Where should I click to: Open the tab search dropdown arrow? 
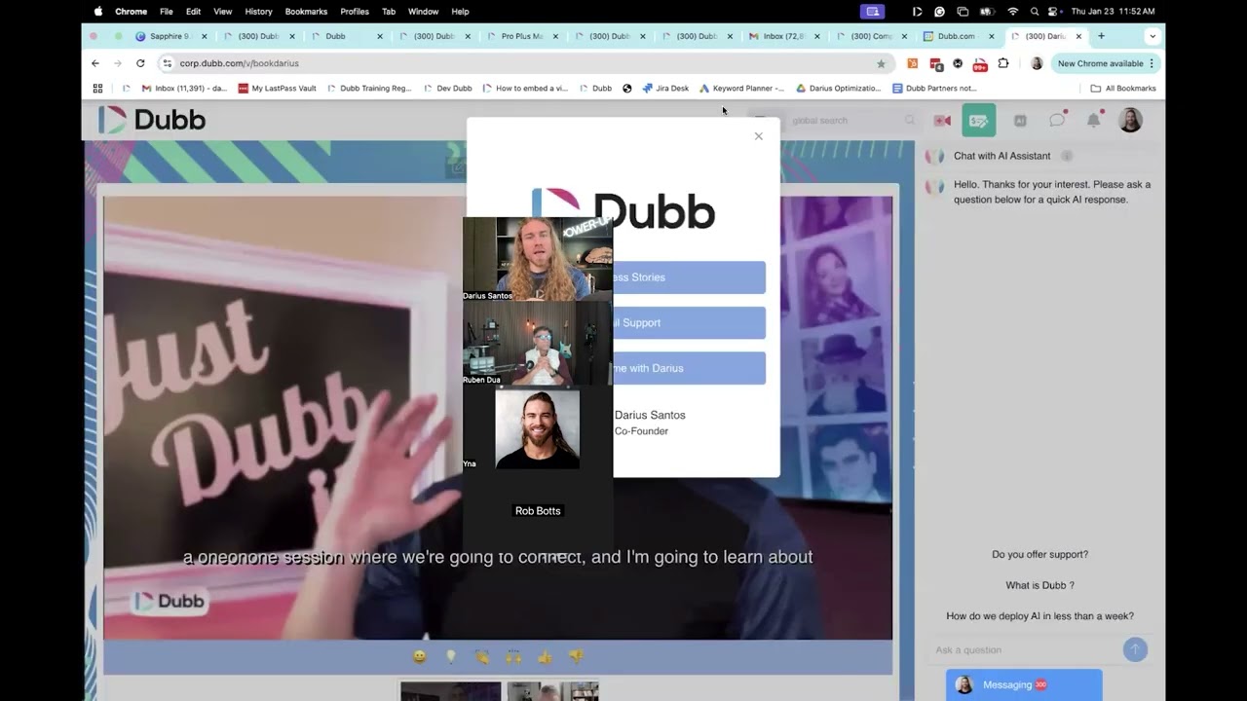pyautogui.click(x=1153, y=36)
